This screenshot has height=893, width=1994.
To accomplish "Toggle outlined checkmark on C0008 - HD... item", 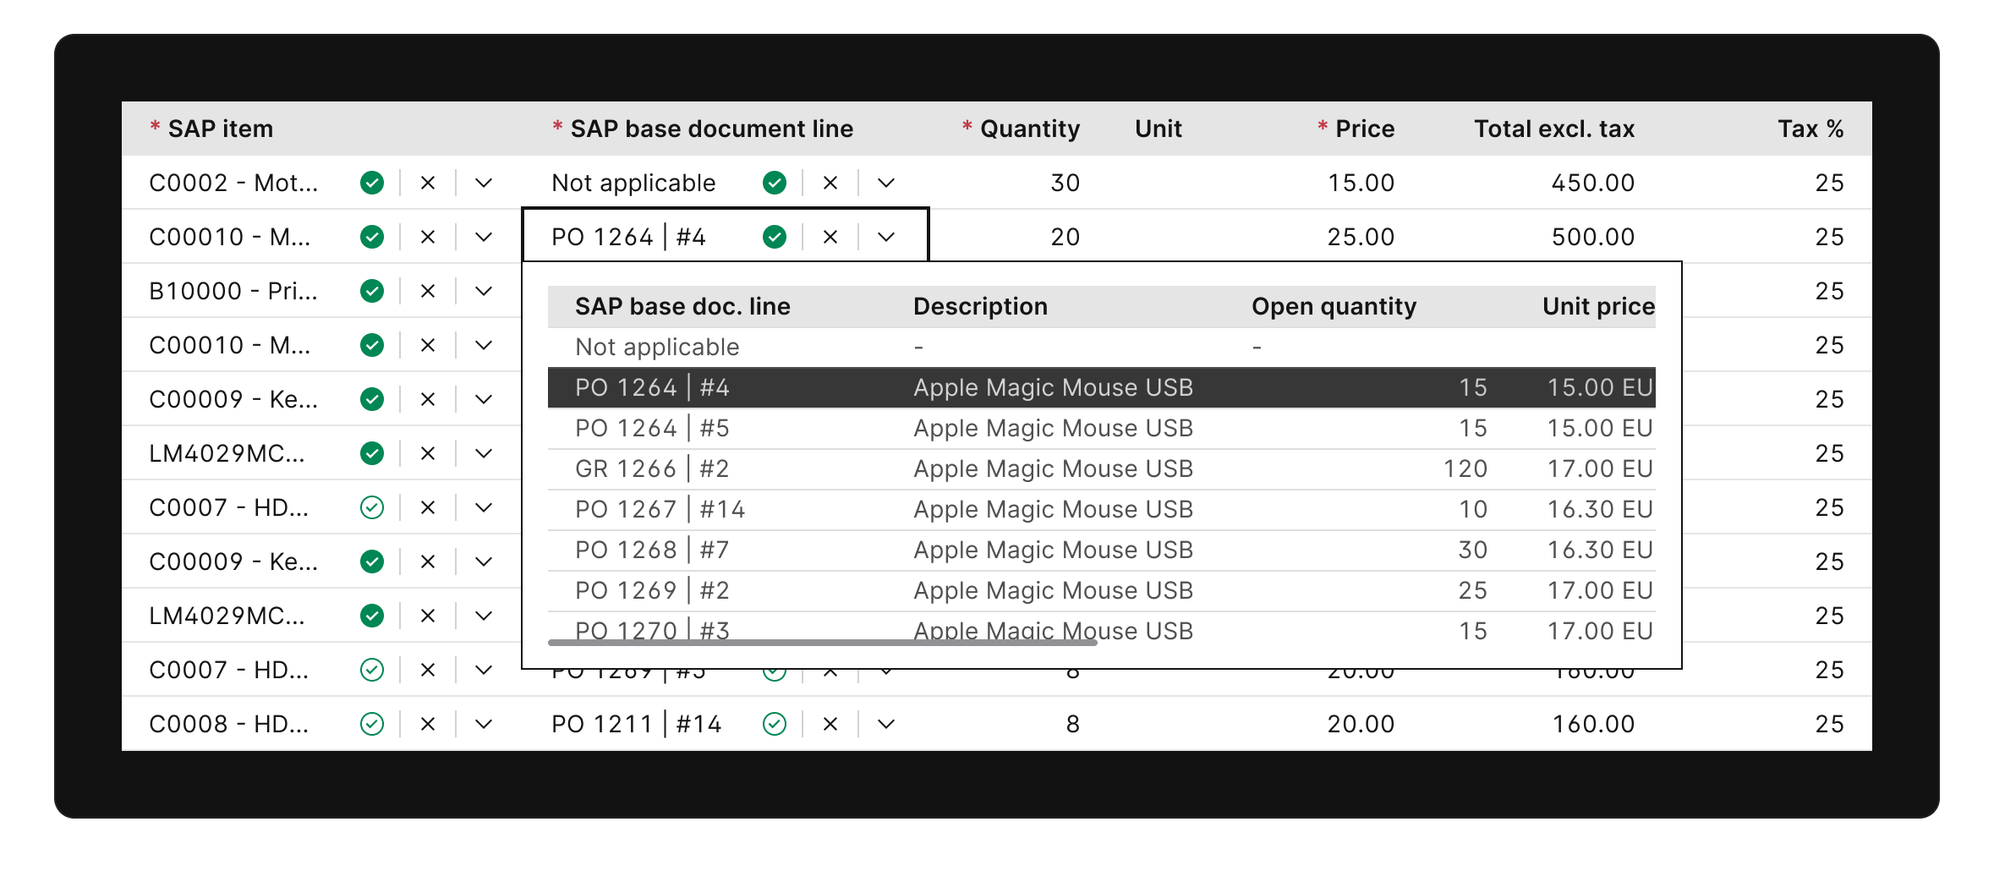I will [372, 724].
